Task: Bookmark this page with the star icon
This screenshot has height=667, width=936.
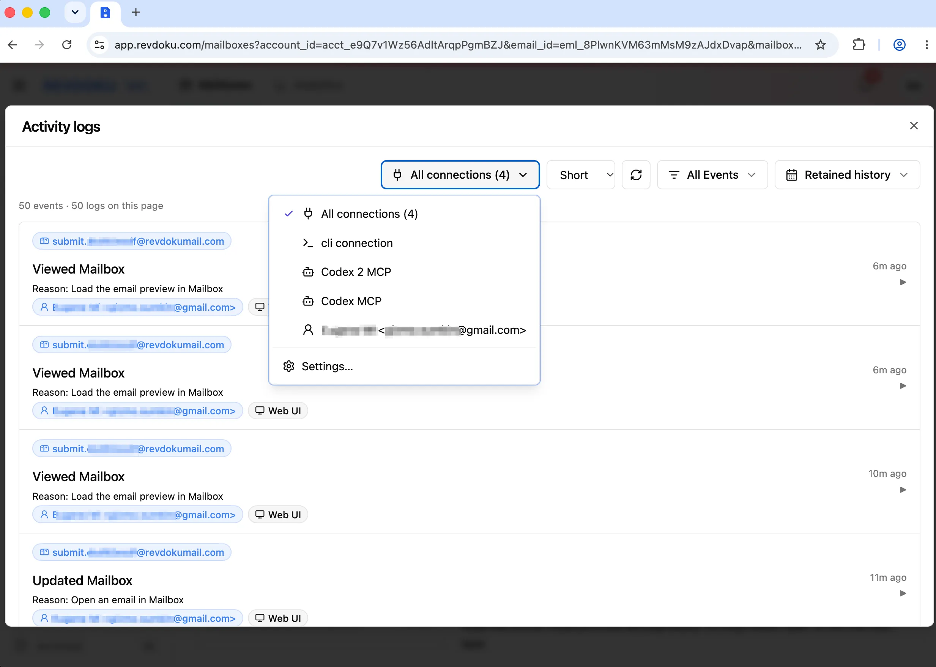Action: (820, 45)
